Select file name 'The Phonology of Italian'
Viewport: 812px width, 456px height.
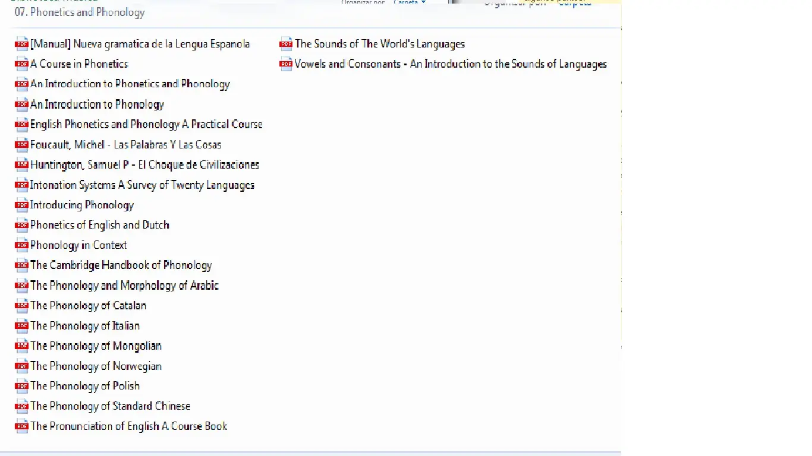tap(85, 326)
